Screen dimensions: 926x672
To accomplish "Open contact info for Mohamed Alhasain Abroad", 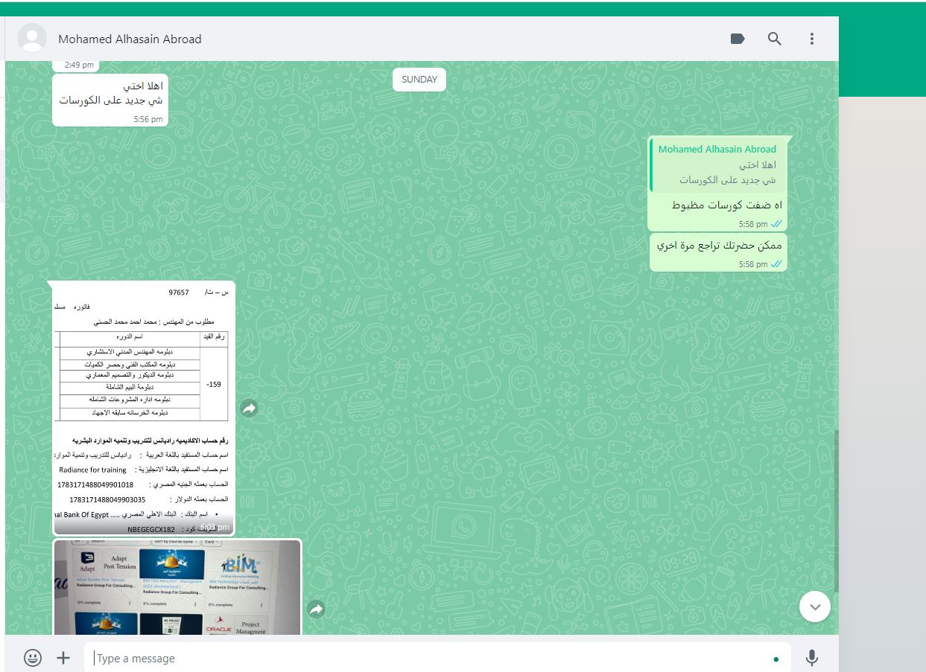I will click(x=130, y=39).
